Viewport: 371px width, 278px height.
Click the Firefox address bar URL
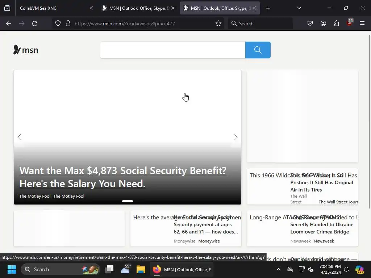point(125,24)
